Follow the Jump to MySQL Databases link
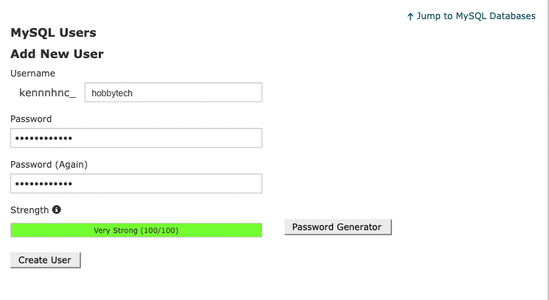Screen dimensions: 549x300 tap(476, 16)
